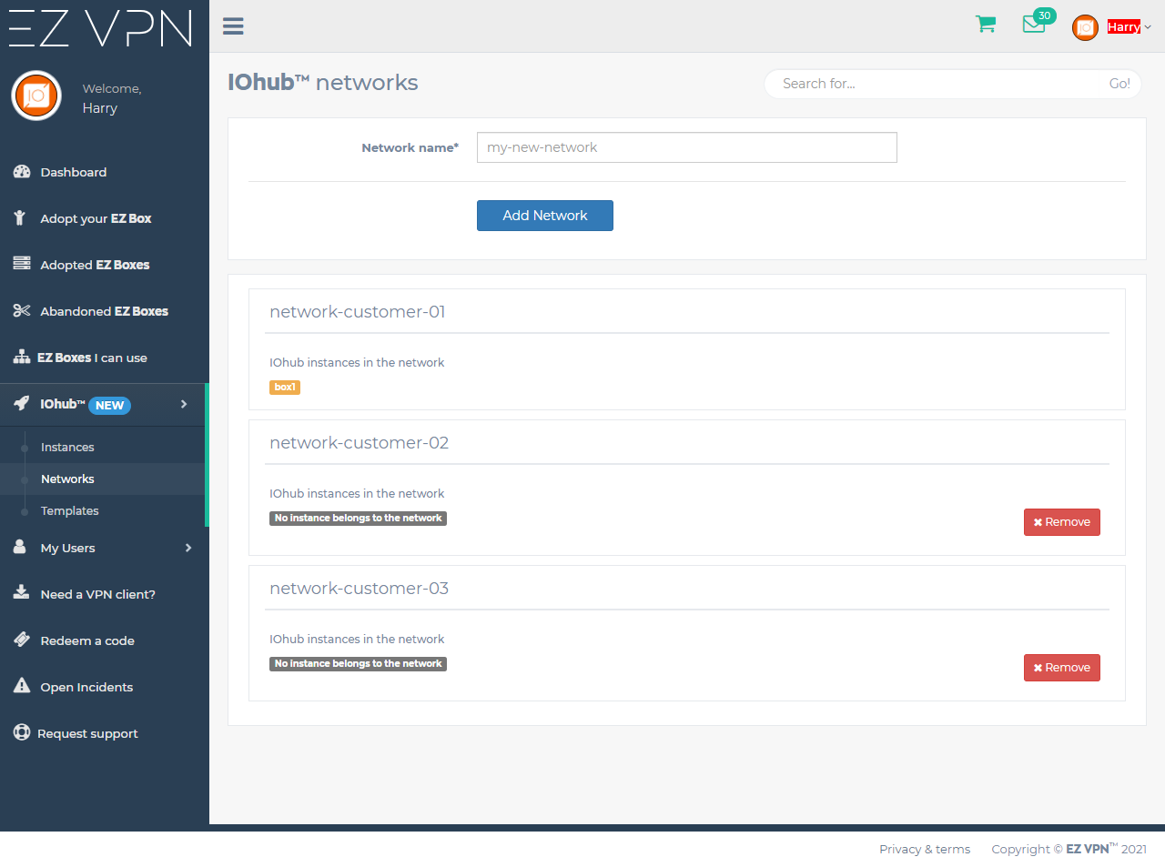The width and height of the screenshot is (1165, 867).
Task: Remove network-customer-02
Action: (x=1062, y=522)
